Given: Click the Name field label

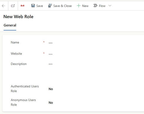Looking at the screenshot, I should pos(15,43).
